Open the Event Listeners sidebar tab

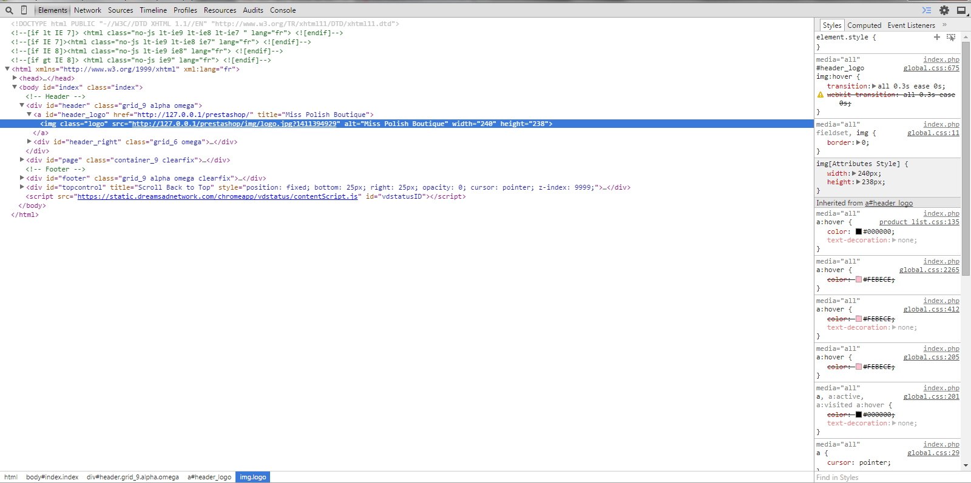911,25
